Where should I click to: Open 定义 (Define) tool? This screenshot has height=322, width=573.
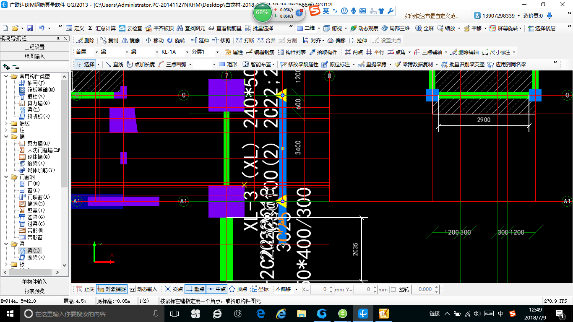[x=76, y=28]
